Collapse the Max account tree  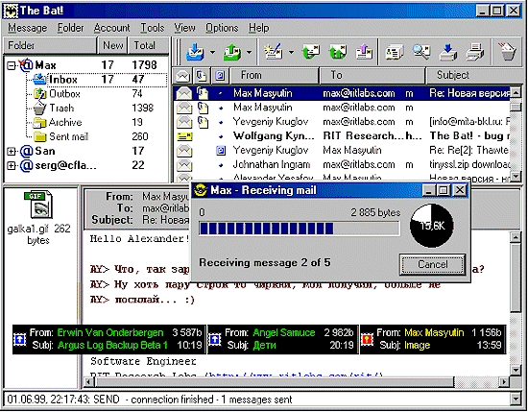pos(12,65)
